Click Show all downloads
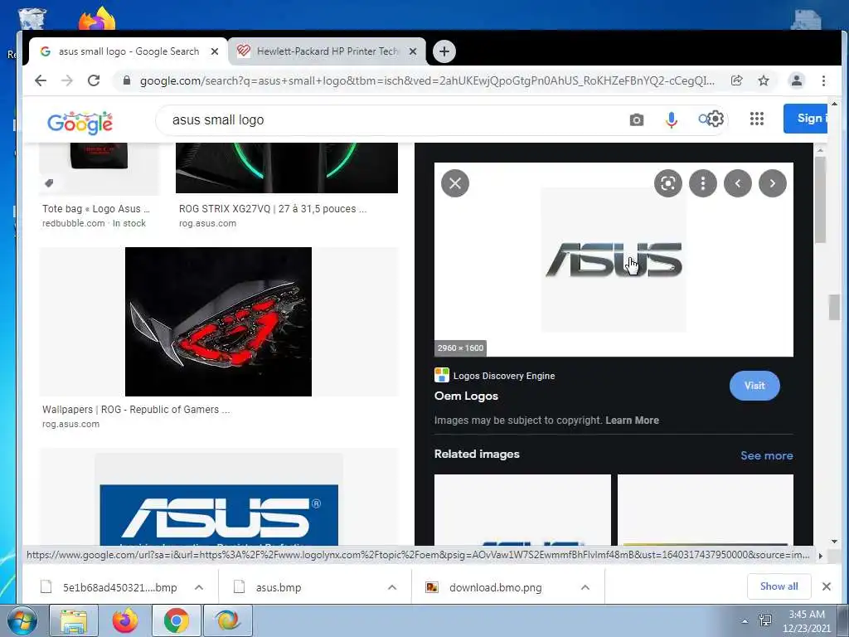This screenshot has height=637, width=849. point(779,586)
